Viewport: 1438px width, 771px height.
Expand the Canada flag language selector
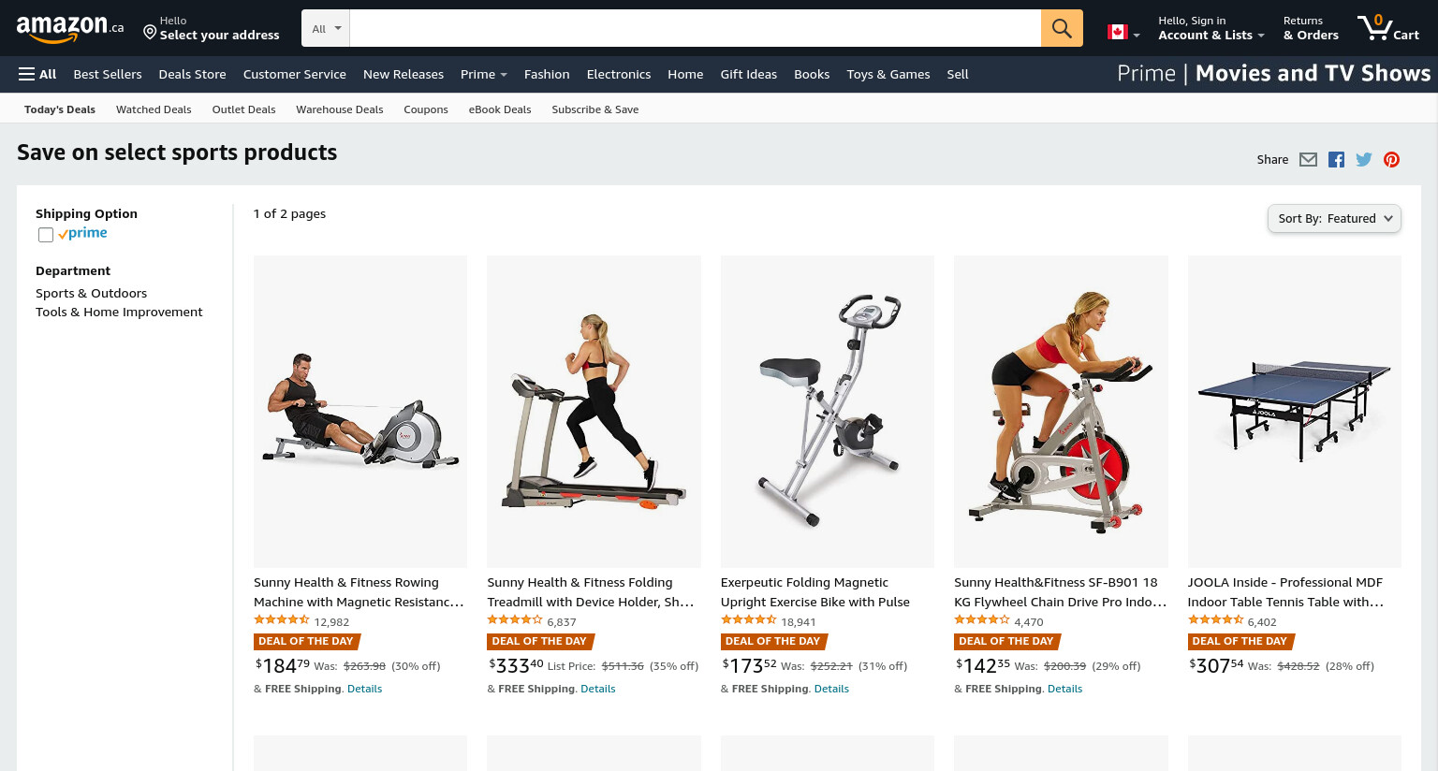tap(1123, 32)
